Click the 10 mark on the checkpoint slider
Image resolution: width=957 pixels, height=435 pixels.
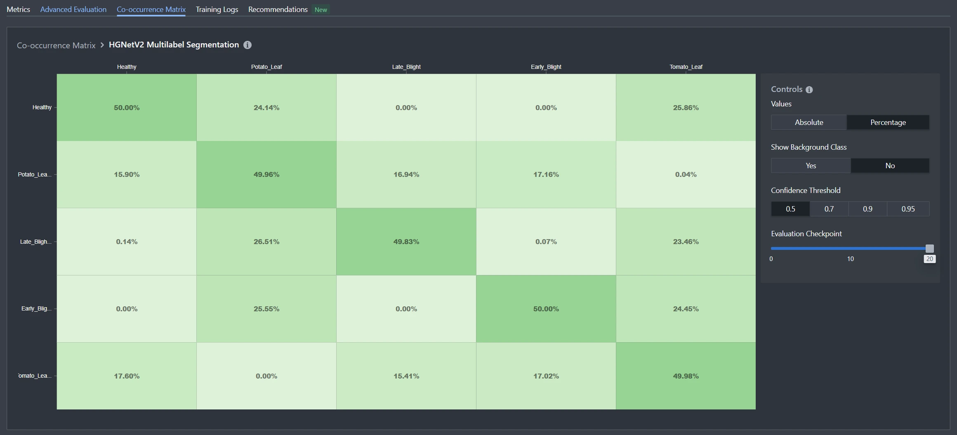coord(850,259)
